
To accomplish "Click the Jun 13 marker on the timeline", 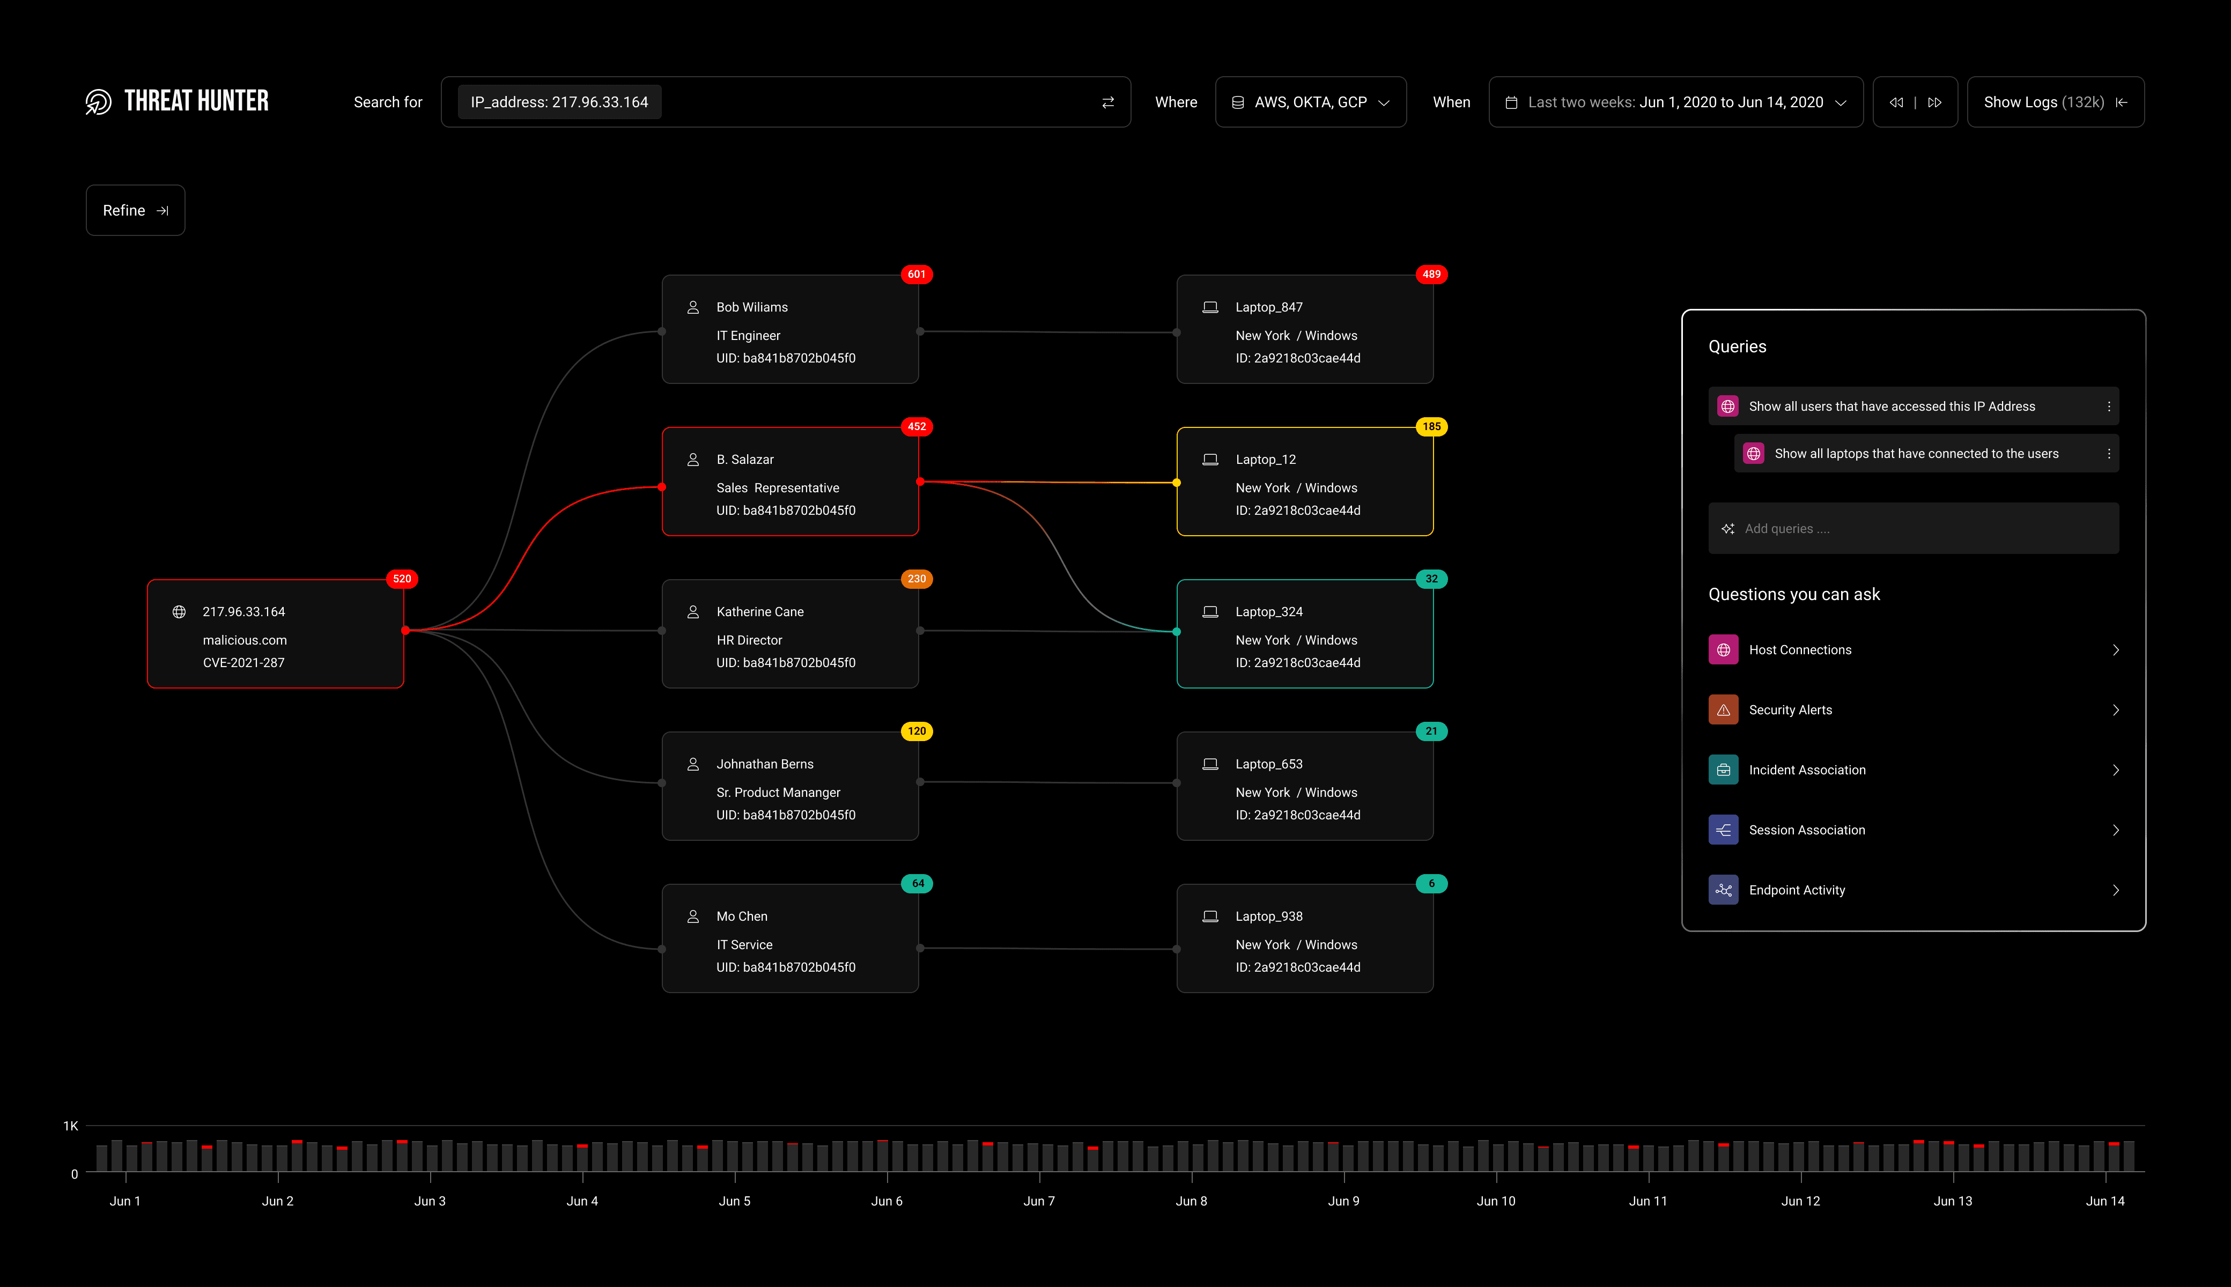I will click(1953, 1200).
